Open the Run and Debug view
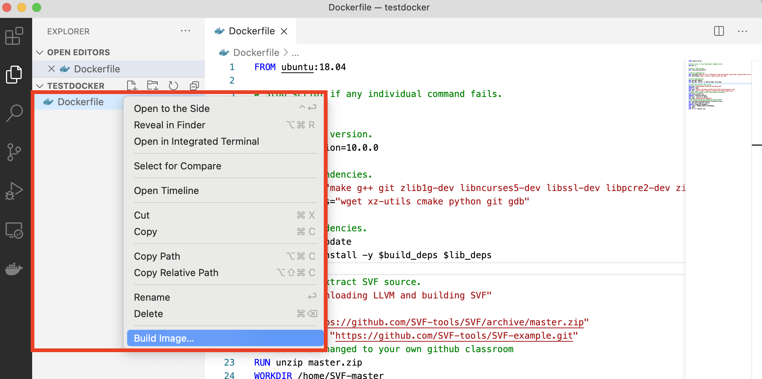 point(14,191)
